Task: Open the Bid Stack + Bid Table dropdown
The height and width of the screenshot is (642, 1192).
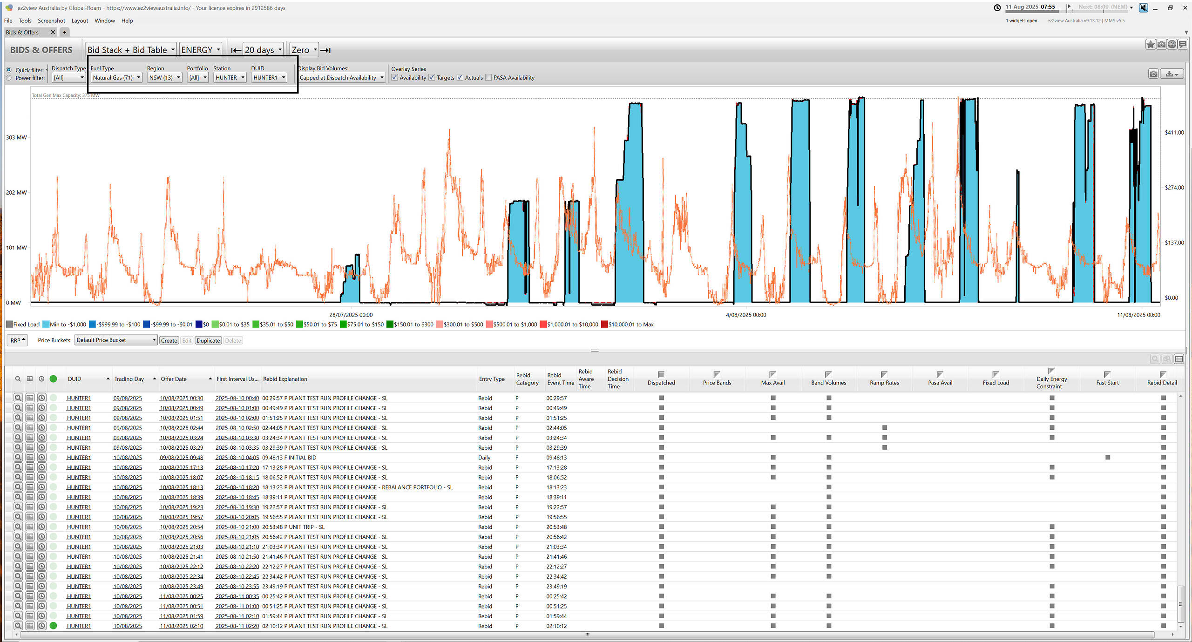Action: [131, 50]
